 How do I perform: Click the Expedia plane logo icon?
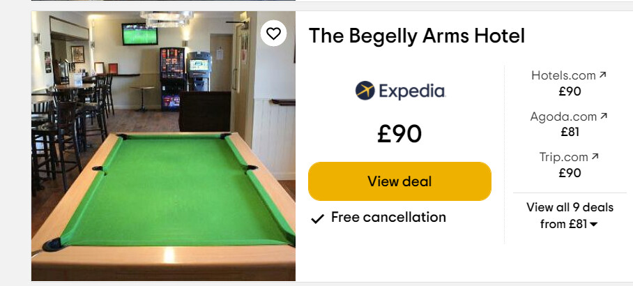(x=365, y=91)
